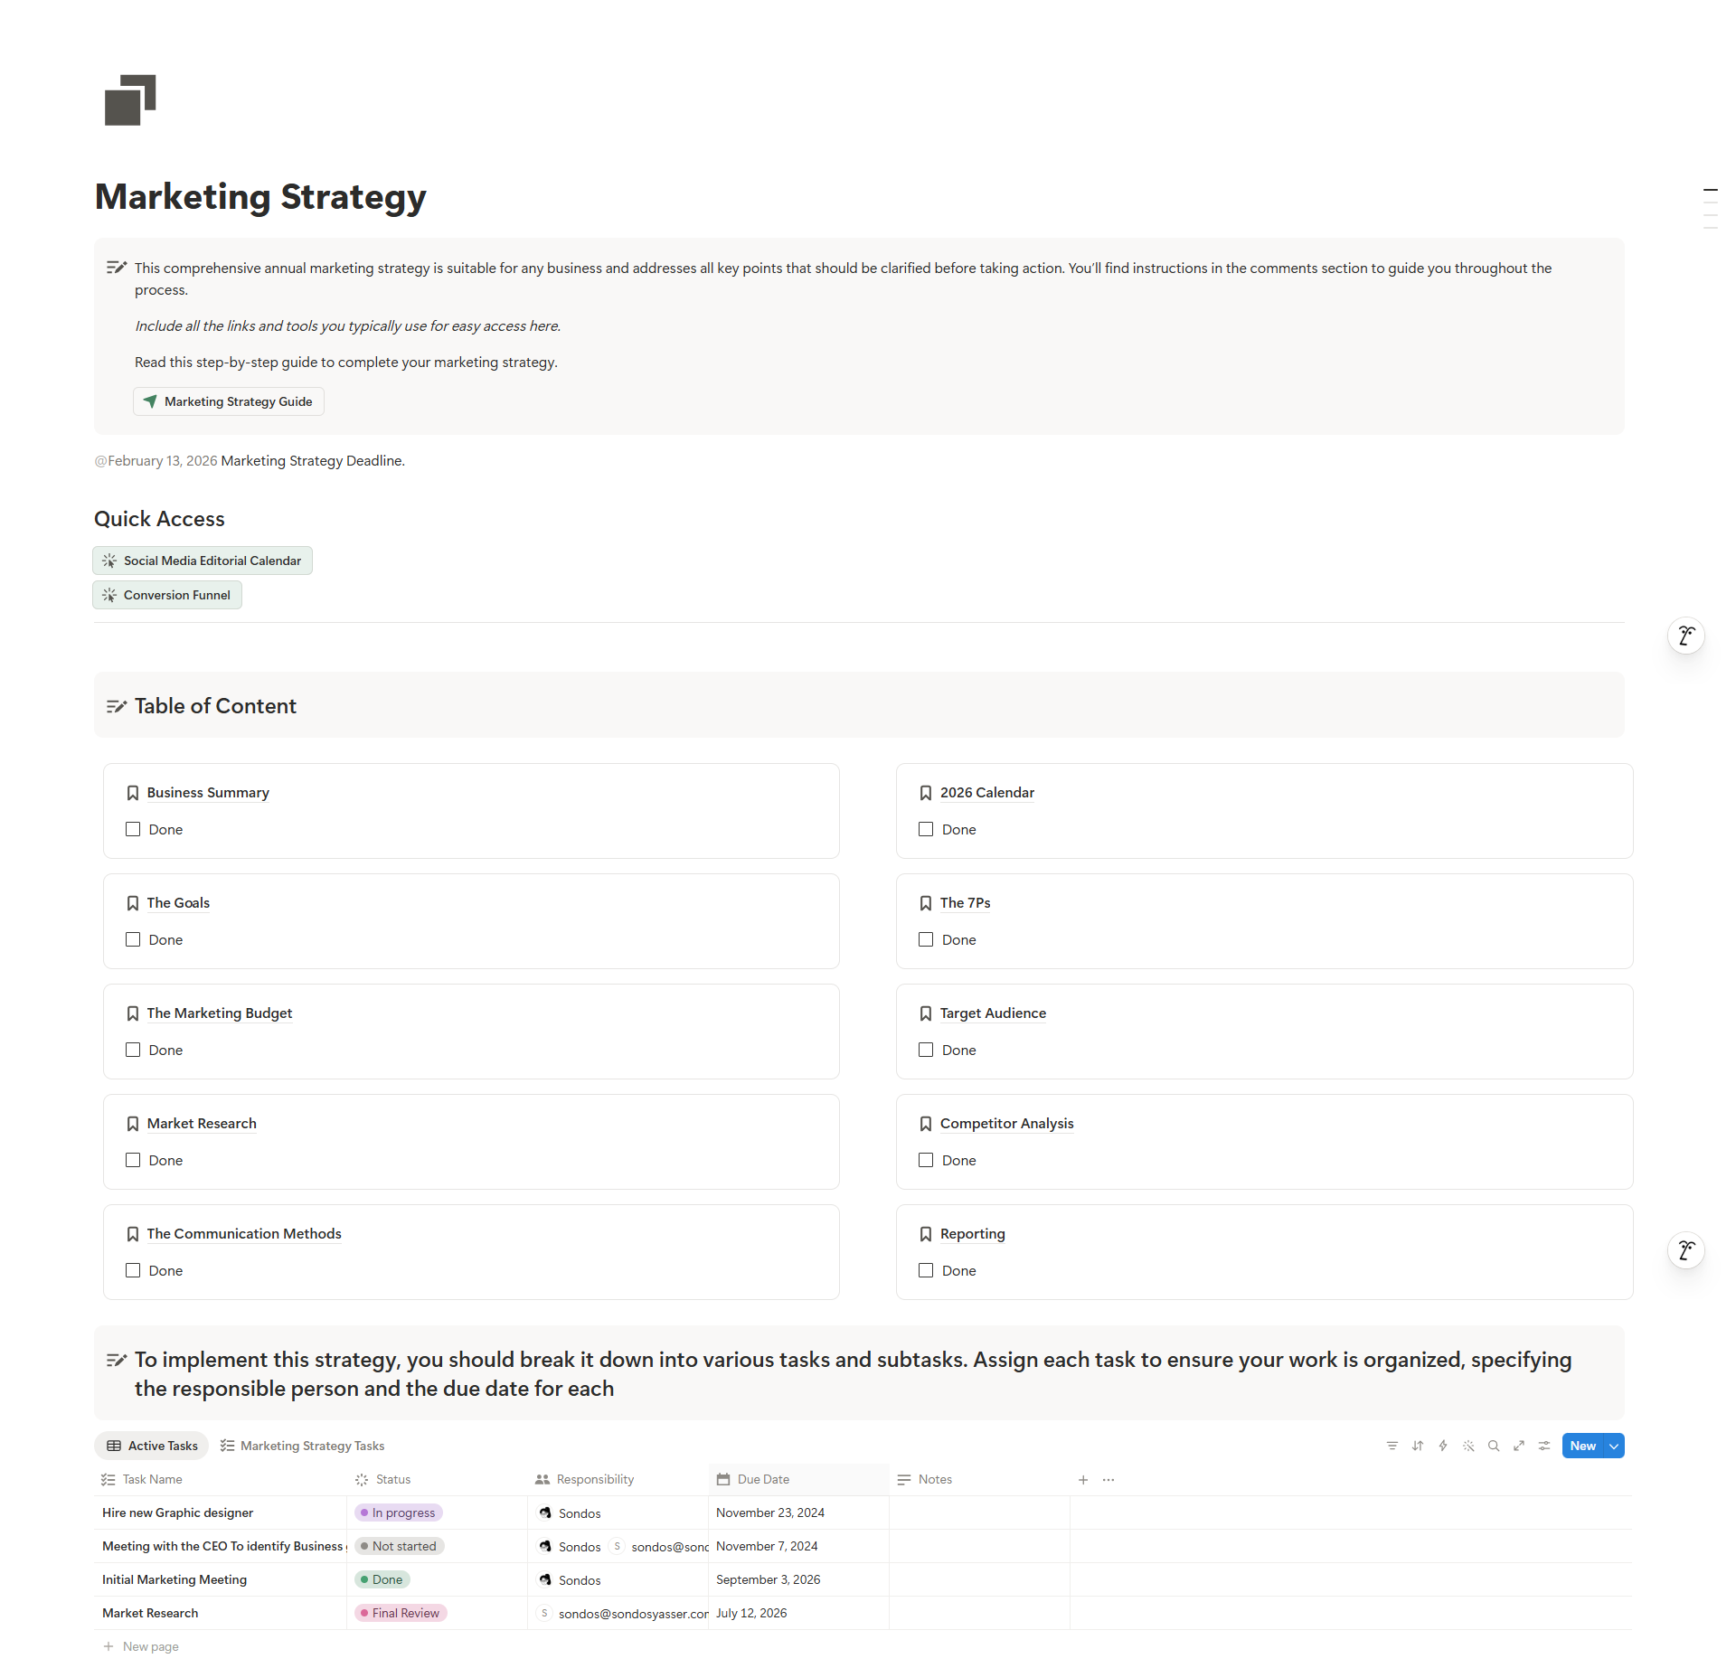
Task: Switch to the Marketing Strategy Tasks tab
Action: click(x=303, y=1446)
